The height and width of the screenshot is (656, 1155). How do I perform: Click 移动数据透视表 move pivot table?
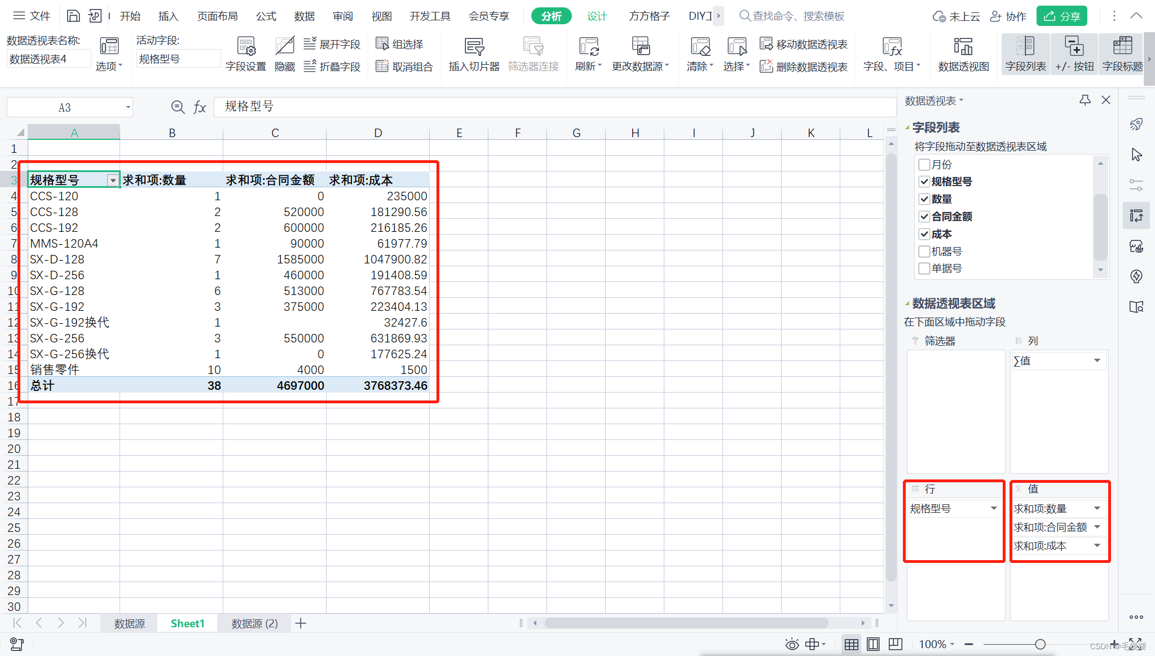(x=804, y=44)
